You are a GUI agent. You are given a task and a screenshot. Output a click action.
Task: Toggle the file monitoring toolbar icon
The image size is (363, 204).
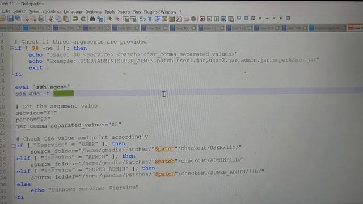193,19
